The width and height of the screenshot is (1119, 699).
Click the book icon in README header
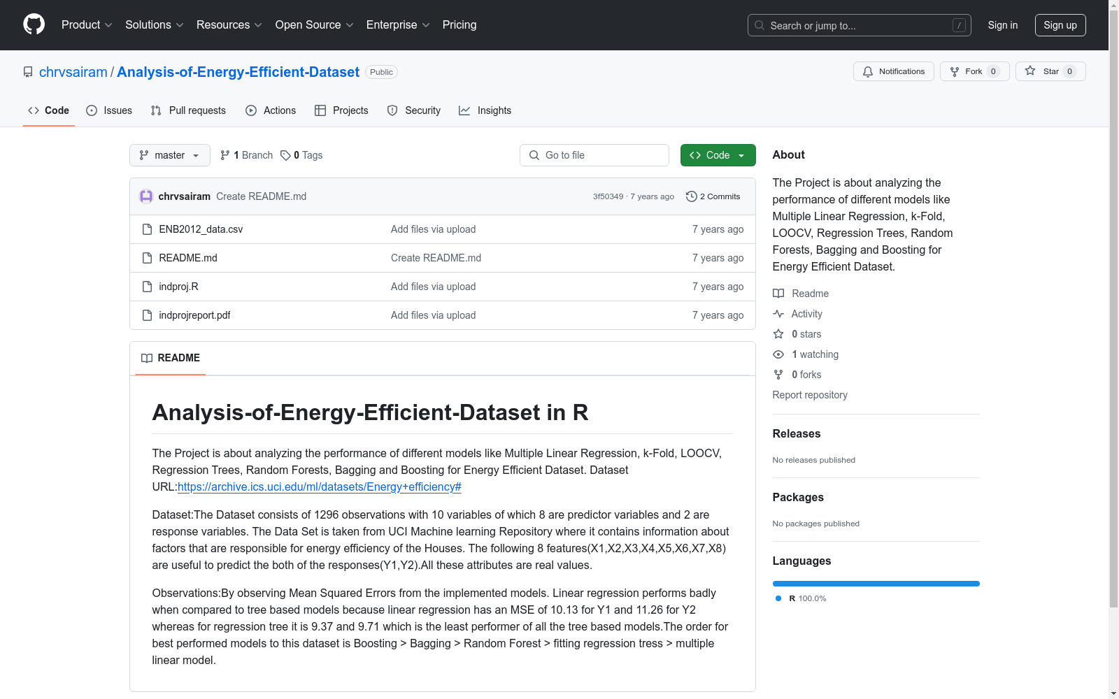[x=147, y=358]
